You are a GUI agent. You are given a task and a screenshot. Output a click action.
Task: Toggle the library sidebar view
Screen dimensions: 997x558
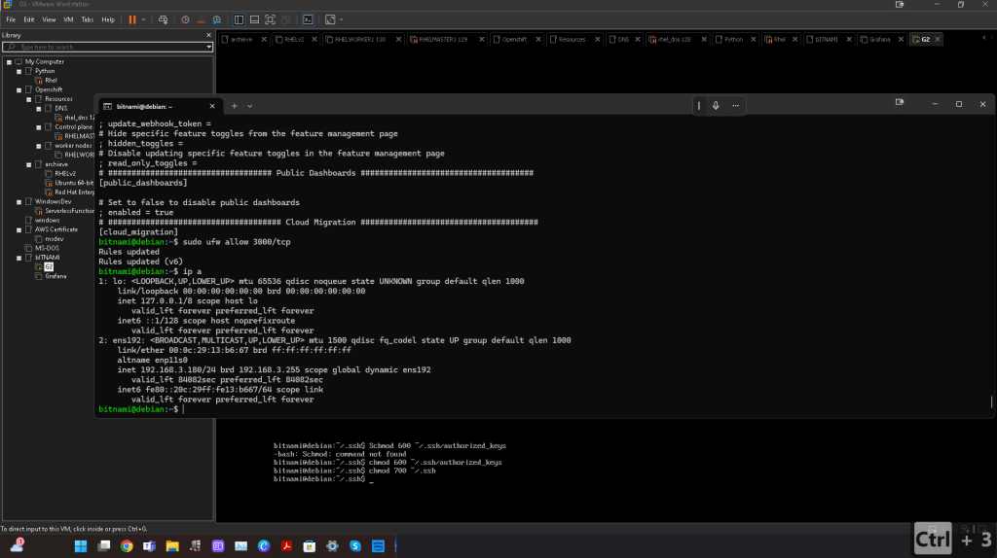240,19
